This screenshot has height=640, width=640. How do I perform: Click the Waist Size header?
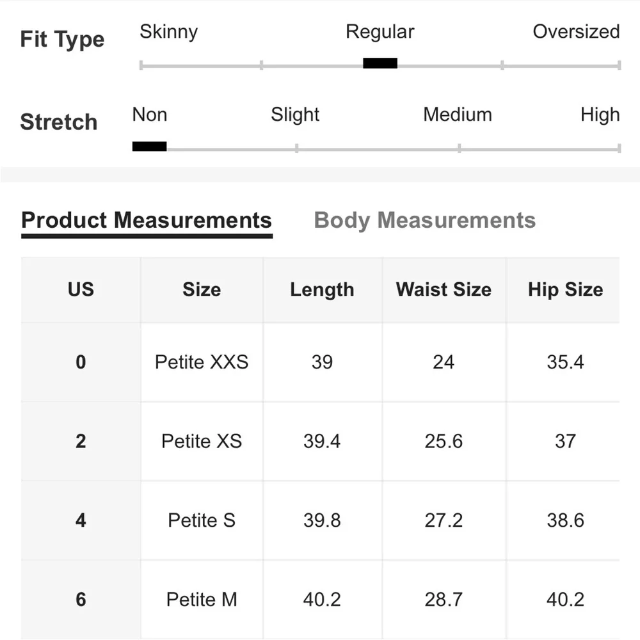444,289
